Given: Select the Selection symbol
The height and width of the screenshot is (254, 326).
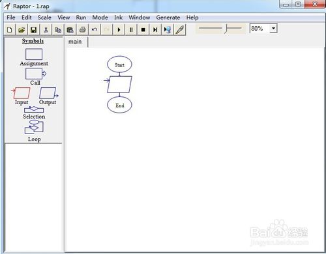Looking at the screenshot, I should 34,113.
